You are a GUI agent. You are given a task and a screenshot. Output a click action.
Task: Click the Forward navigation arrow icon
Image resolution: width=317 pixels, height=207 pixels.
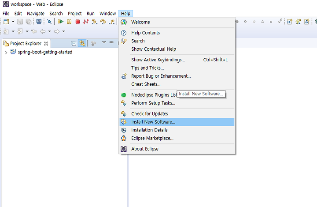57,31
